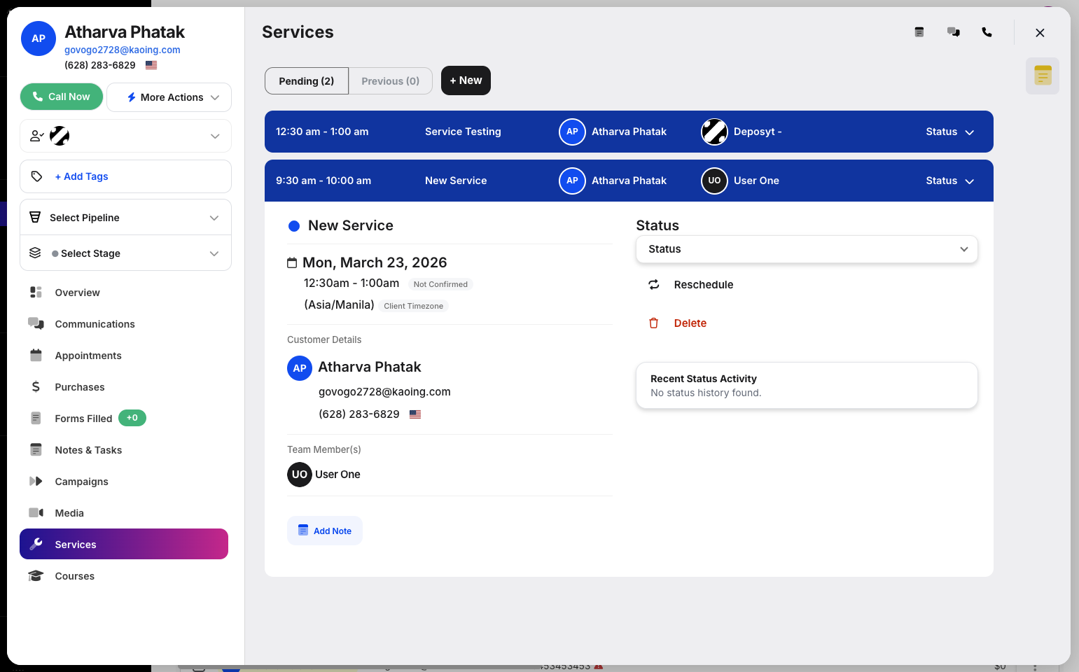Click the tag icon beside Add Tags

37,176
